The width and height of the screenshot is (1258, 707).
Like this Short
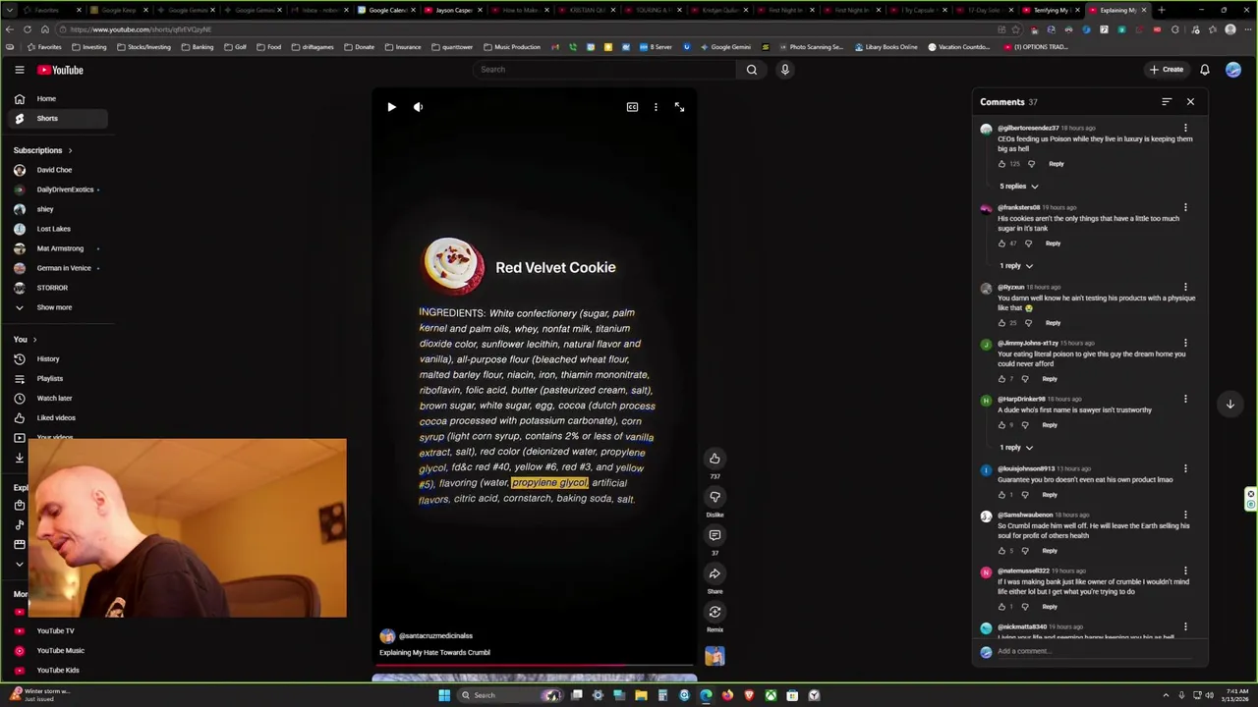coord(715,459)
